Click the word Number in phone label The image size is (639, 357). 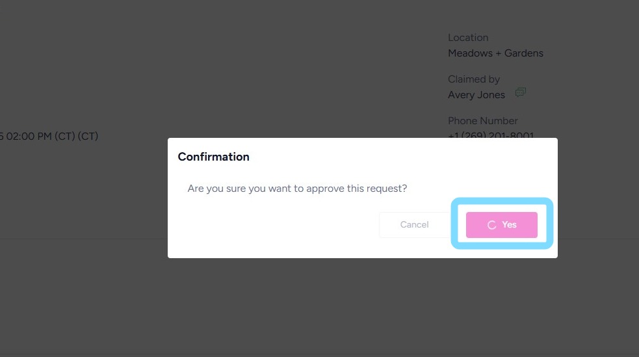click(x=499, y=121)
